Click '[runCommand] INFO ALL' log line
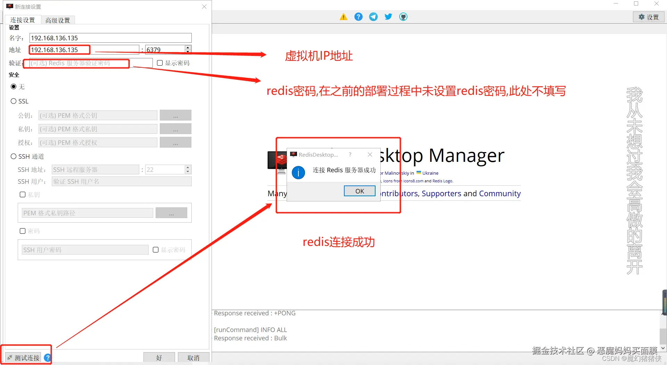This screenshot has width=667, height=365. [250, 330]
